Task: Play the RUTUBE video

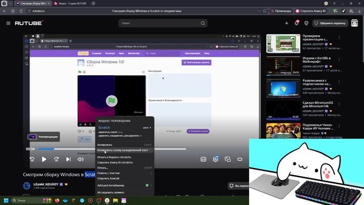Action: click(x=44, y=159)
